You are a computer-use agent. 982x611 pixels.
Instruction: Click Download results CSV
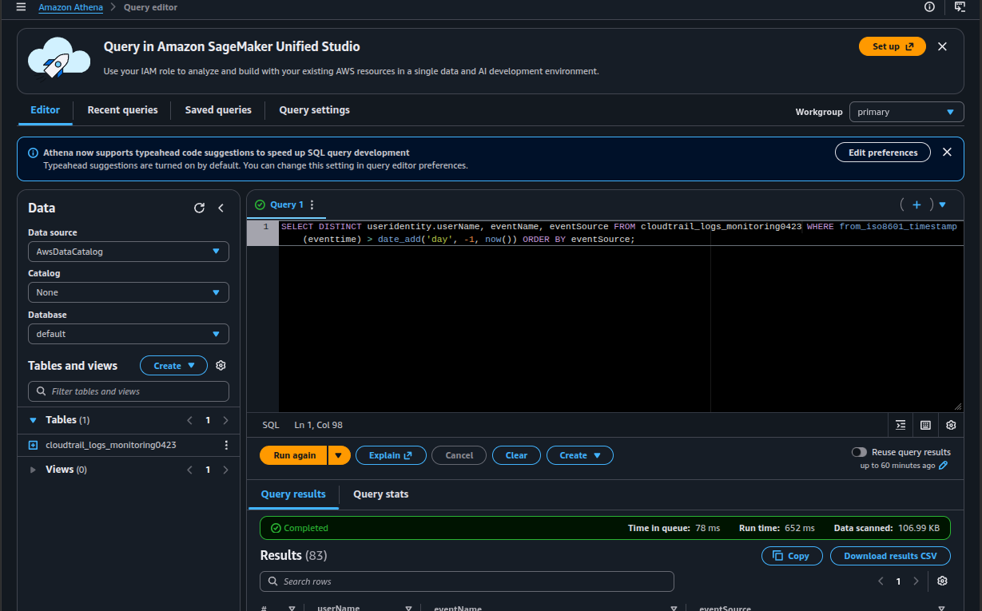(x=890, y=556)
